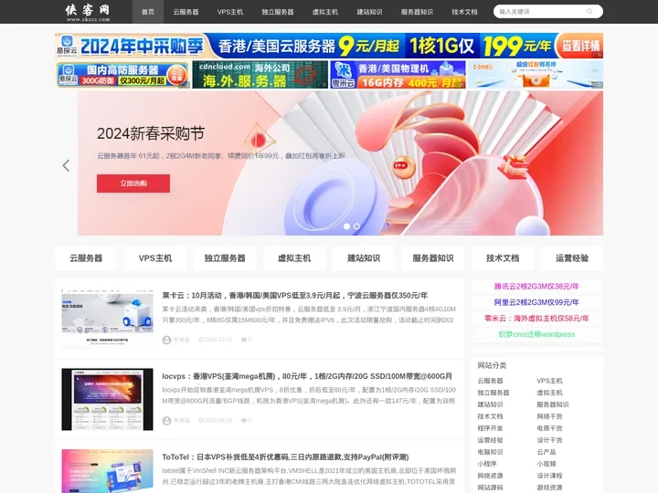Click the site logo 侠客网
Image resolution: width=658 pixels, height=493 pixels.
(x=88, y=12)
